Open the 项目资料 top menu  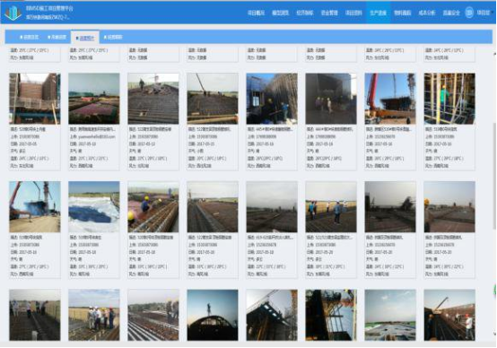click(353, 13)
